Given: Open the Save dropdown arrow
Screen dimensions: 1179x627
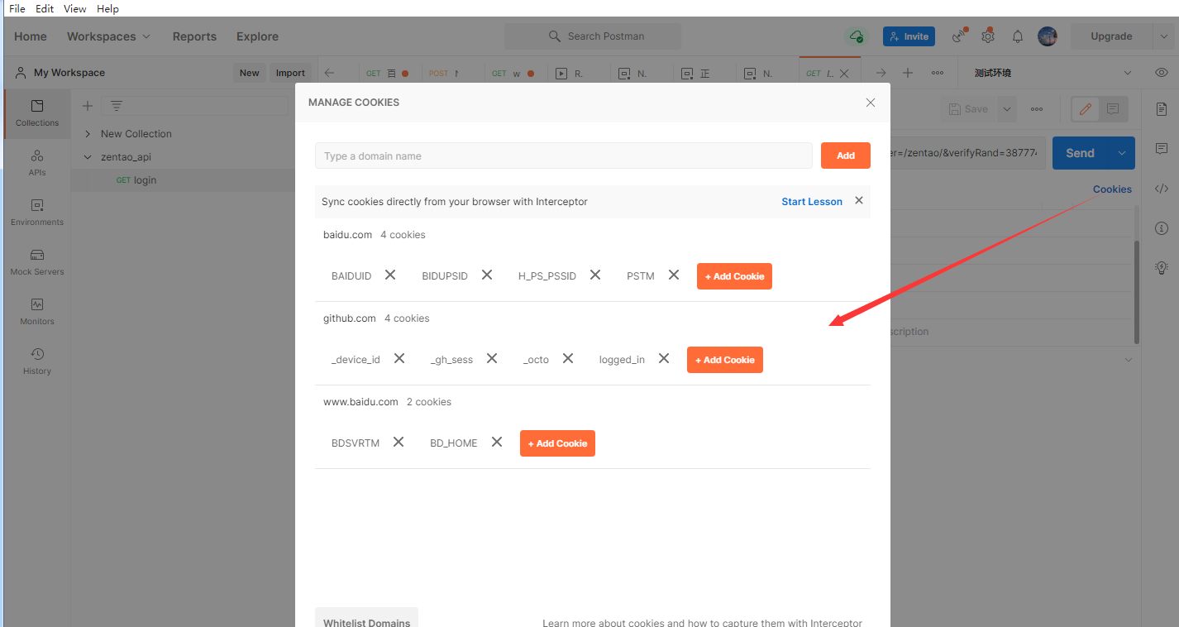Looking at the screenshot, I should point(1006,108).
